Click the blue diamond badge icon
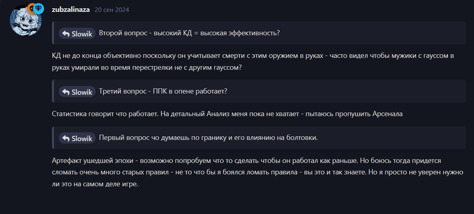The image size is (474, 214). [39, 9]
